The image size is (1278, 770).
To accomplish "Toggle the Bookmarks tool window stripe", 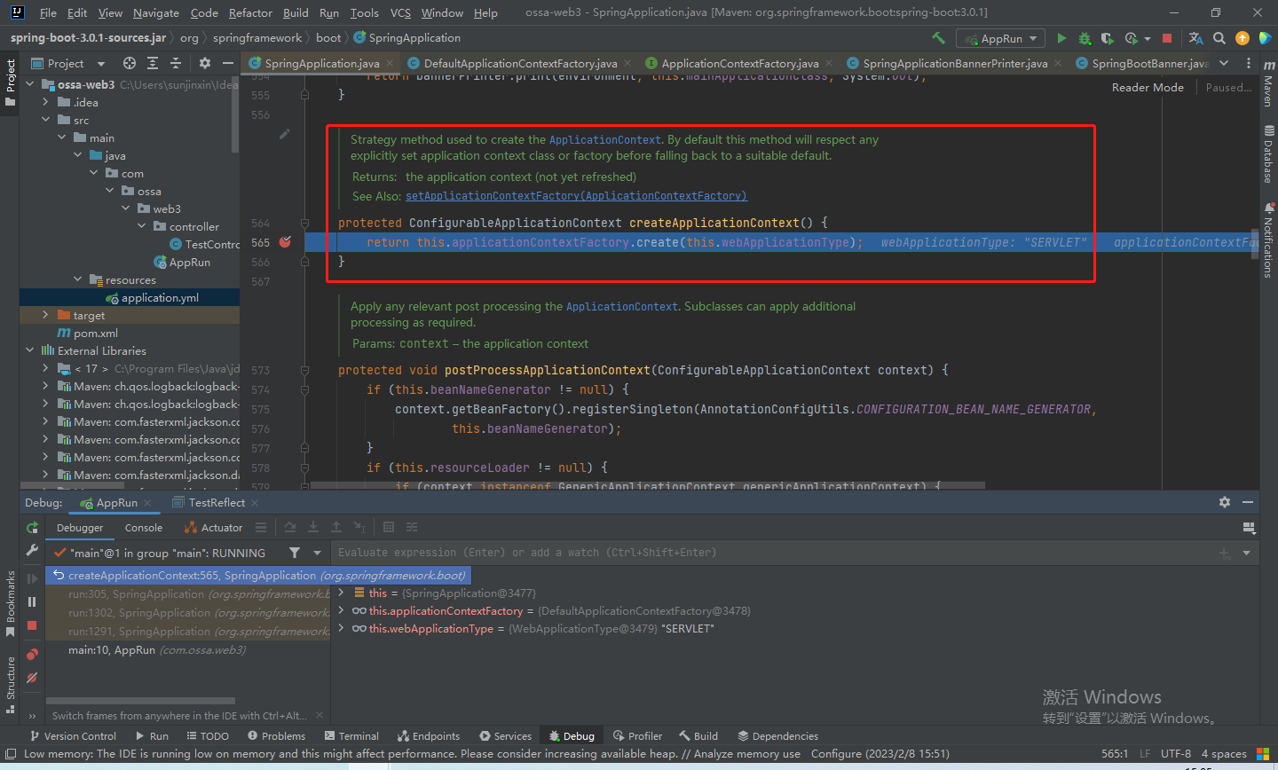I will [x=11, y=604].
